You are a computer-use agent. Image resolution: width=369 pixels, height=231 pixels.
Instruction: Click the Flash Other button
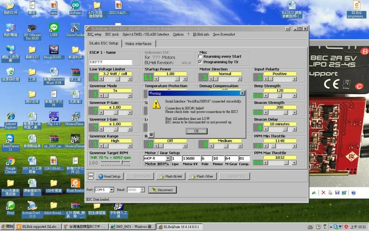click(202, 176)
